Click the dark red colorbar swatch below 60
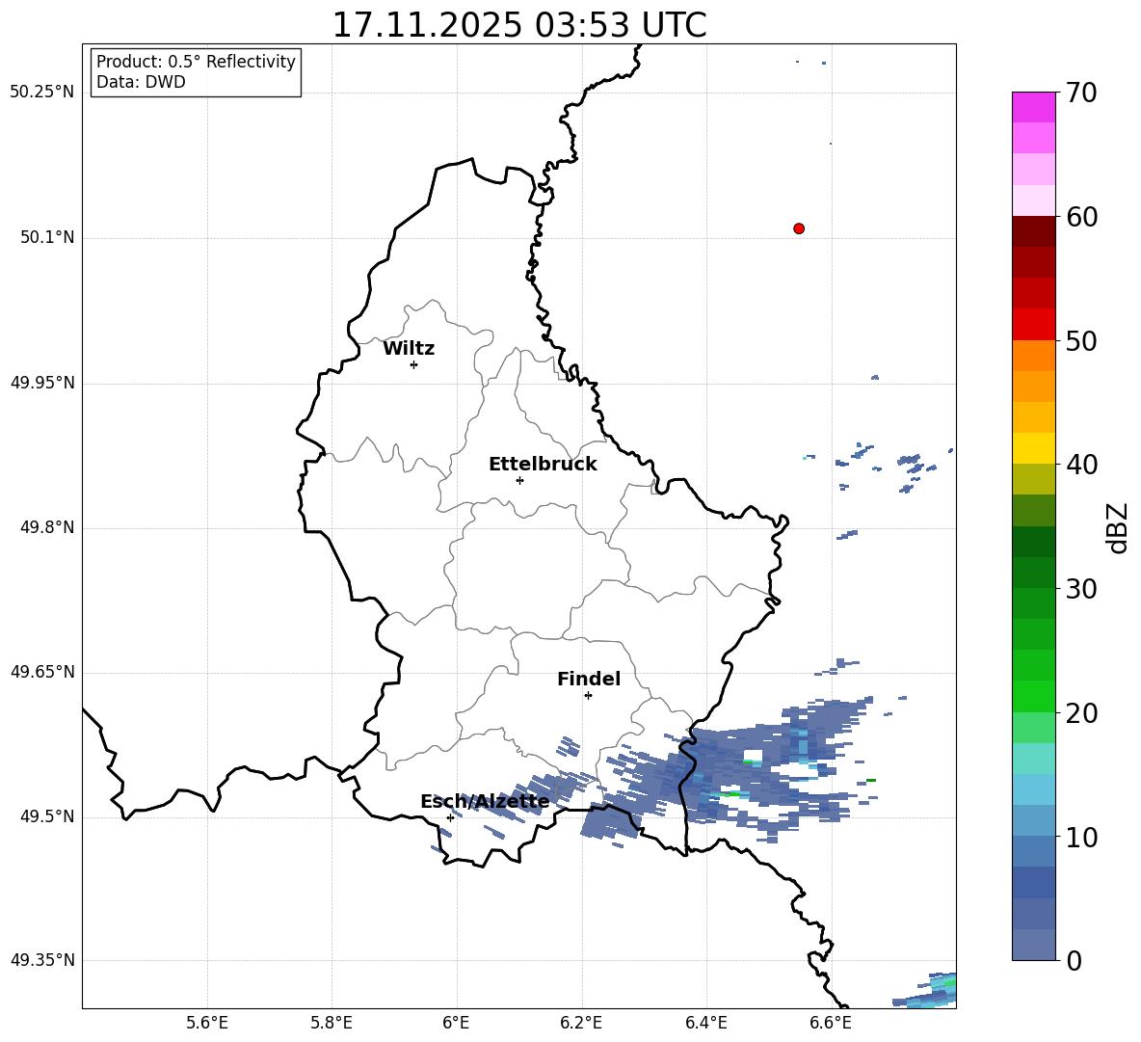This screenshot has height=1042, width=1141. [x=1033, y=231]
